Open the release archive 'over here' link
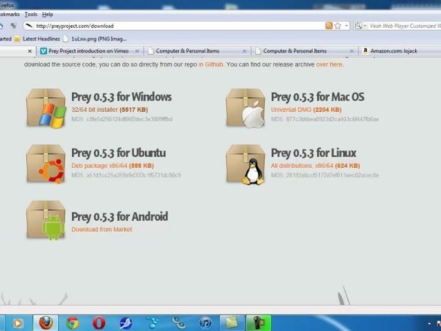 [x=329, y=64]
